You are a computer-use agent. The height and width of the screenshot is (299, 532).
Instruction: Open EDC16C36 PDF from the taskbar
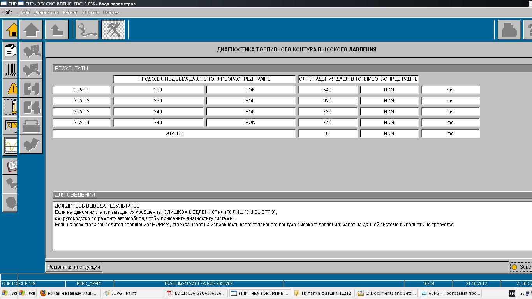197,293
